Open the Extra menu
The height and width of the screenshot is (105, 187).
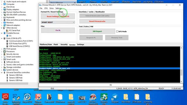(51, 8)
